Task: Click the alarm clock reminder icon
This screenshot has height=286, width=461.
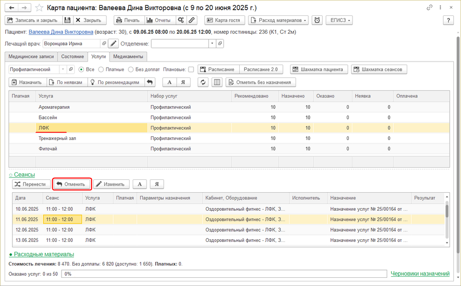Action: [318, 21]
